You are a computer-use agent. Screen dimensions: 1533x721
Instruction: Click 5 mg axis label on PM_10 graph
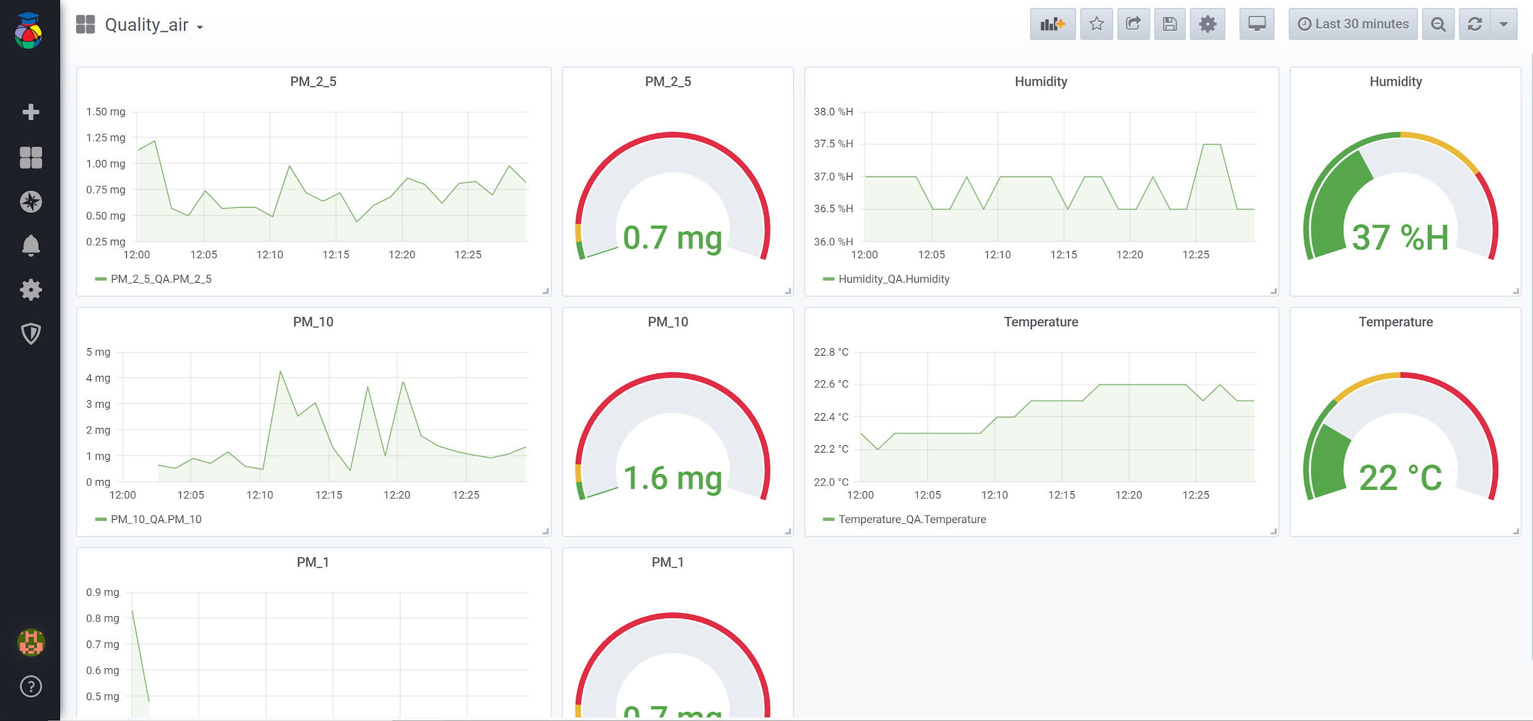(x=98, y=352)
